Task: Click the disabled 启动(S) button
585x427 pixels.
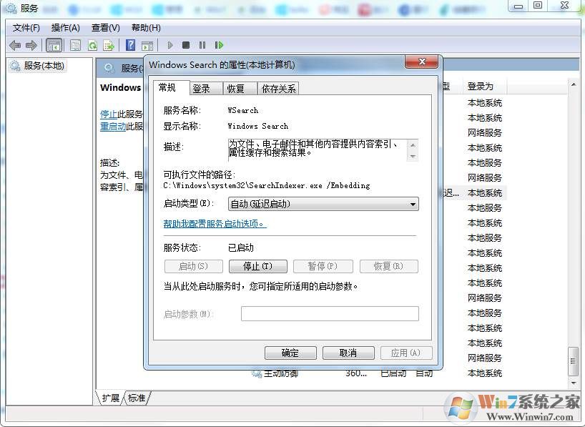Action: point(193,266)
